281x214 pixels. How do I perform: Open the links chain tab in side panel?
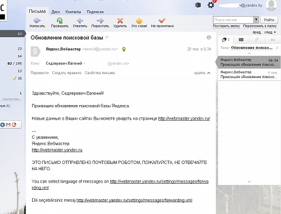pos(273,40)
